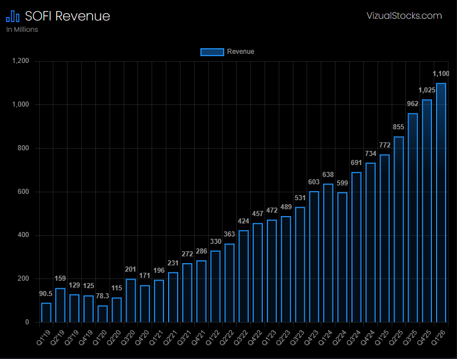This screenshot has width=457, height=359.
Task: Click the Q1'26 x-axis label
Action: 439,337
